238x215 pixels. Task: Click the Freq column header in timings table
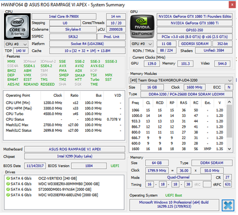point(135,103)
